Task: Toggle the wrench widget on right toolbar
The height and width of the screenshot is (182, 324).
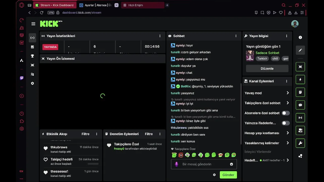Action: (300, 143)
